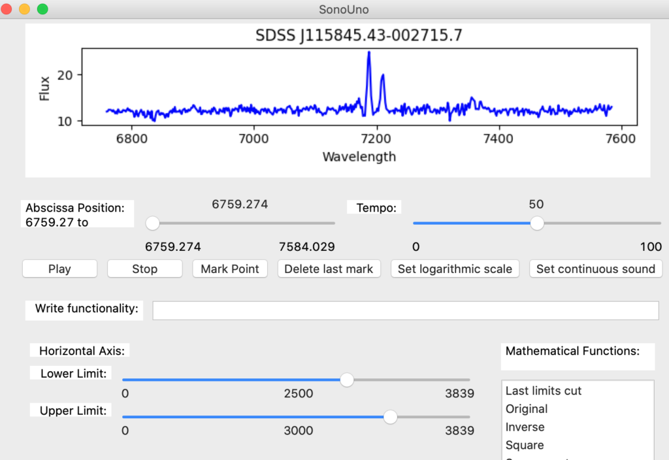Toggle Set logarithmic scale
The image size is (669, 460).
455,269
